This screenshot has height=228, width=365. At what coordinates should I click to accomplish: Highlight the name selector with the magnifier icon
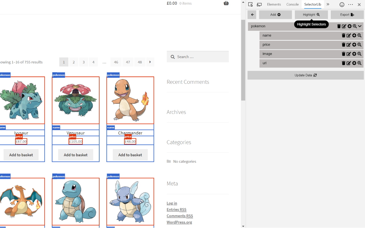click(359, 36)
